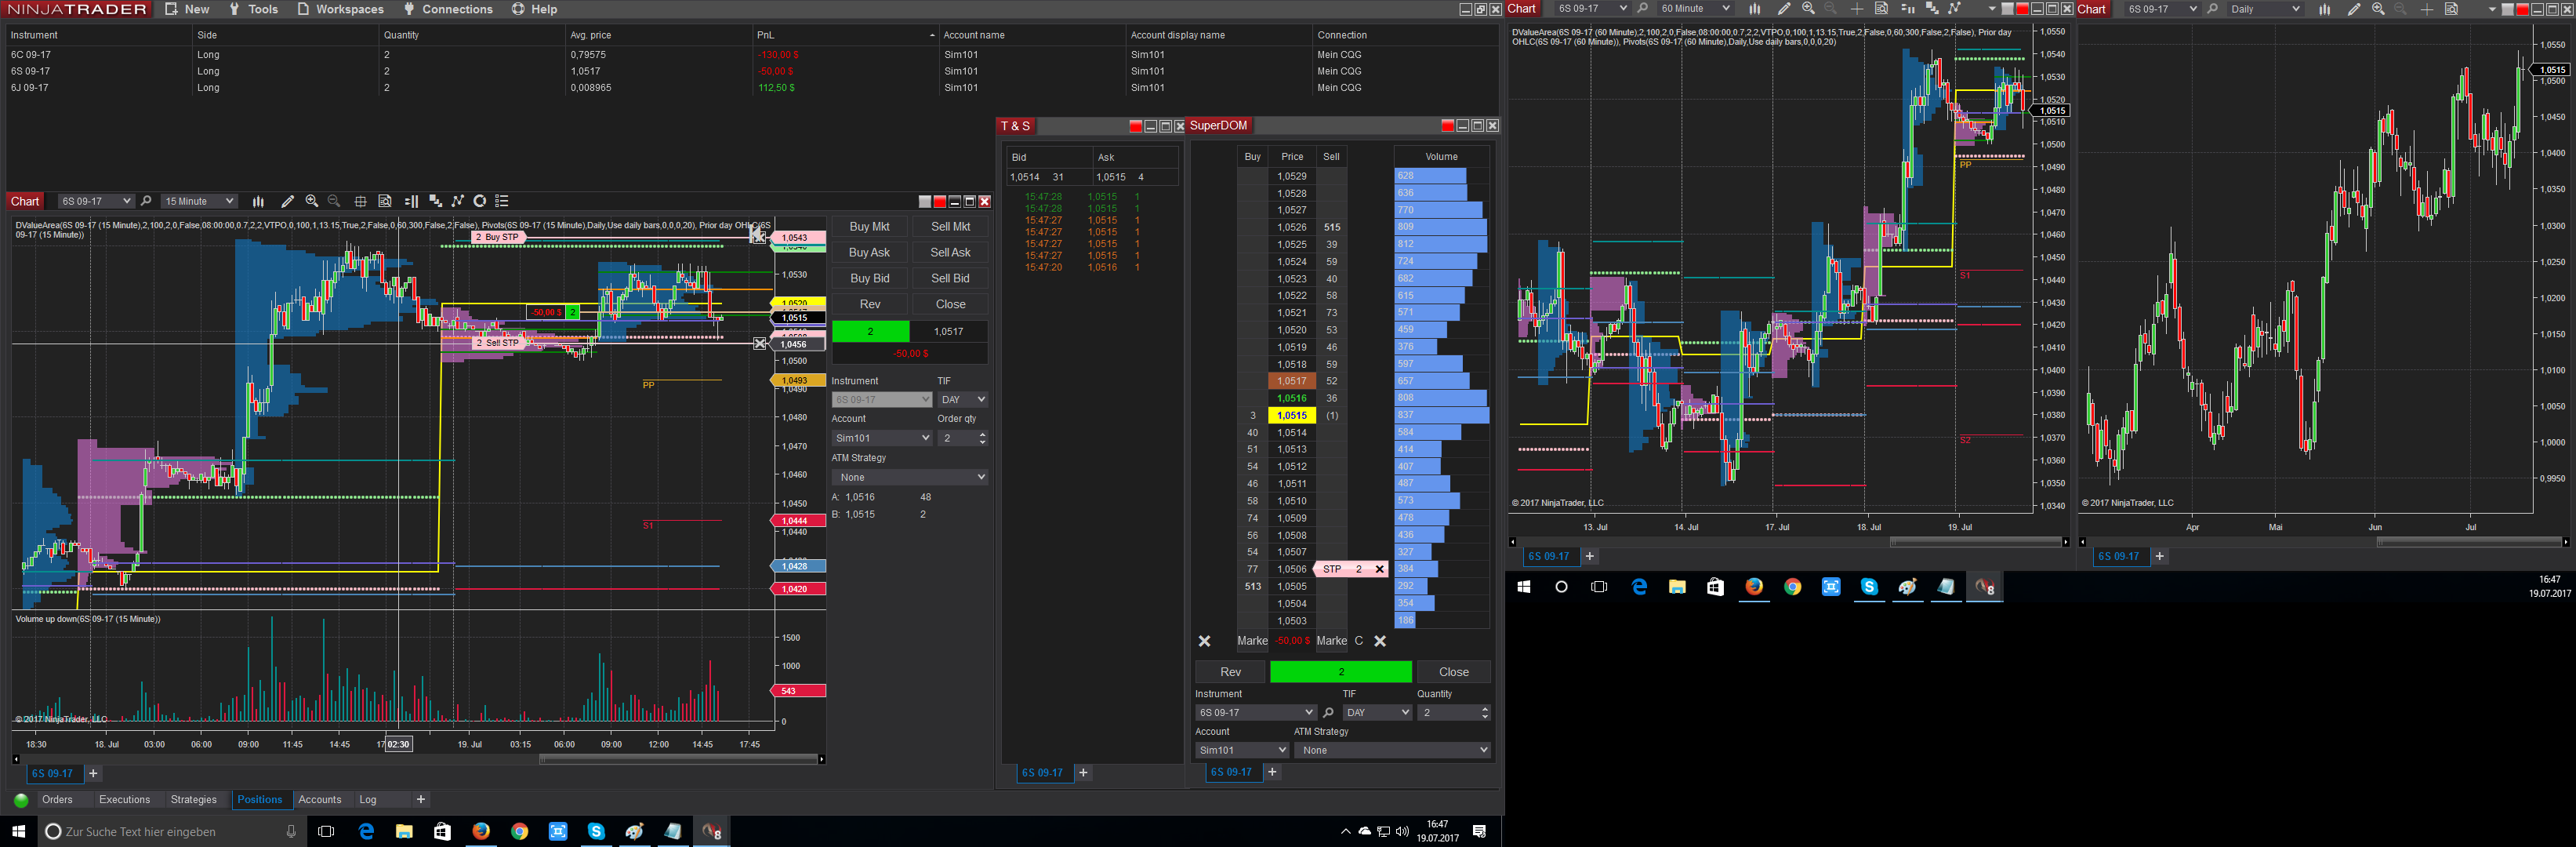This screenshot has height=847, width=2576.
Task: Enable crosshair in the 15 Minute chart
Action: [360, 201]
